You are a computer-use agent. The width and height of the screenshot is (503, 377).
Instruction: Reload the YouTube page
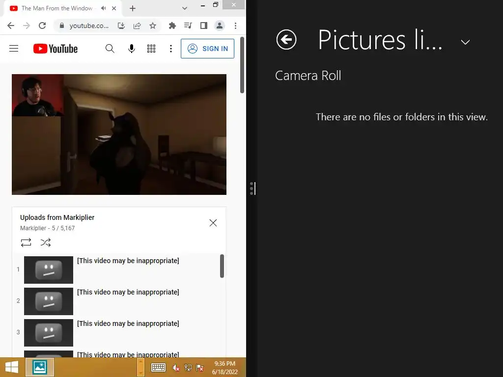point(42,26)
